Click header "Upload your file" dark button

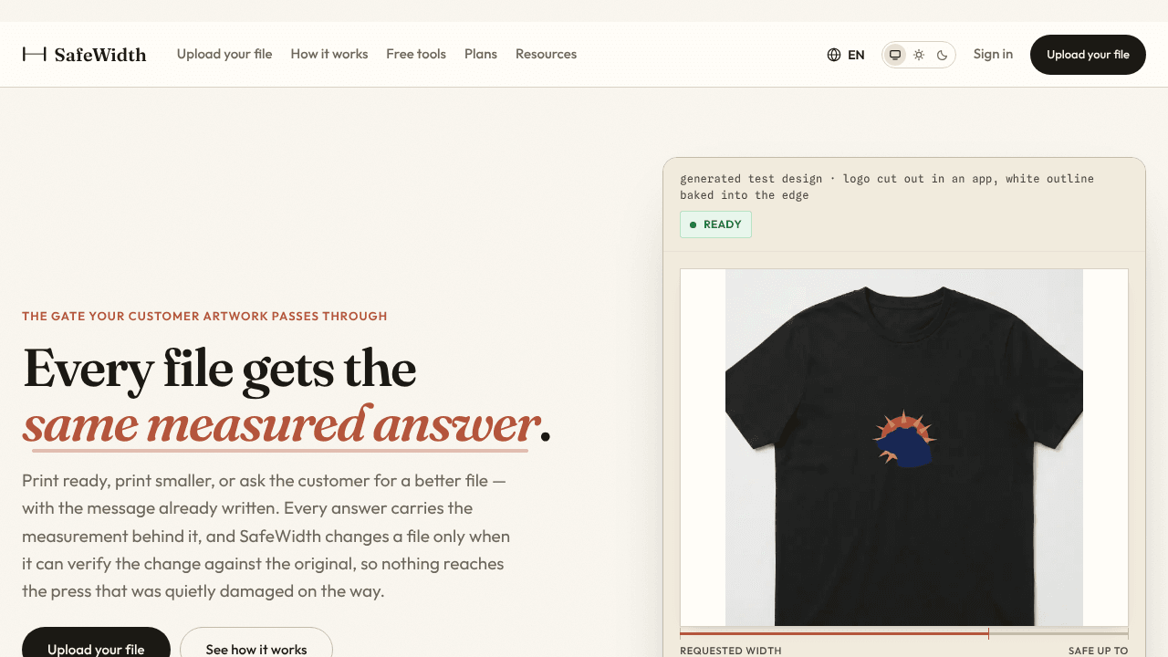[1088, 55]
